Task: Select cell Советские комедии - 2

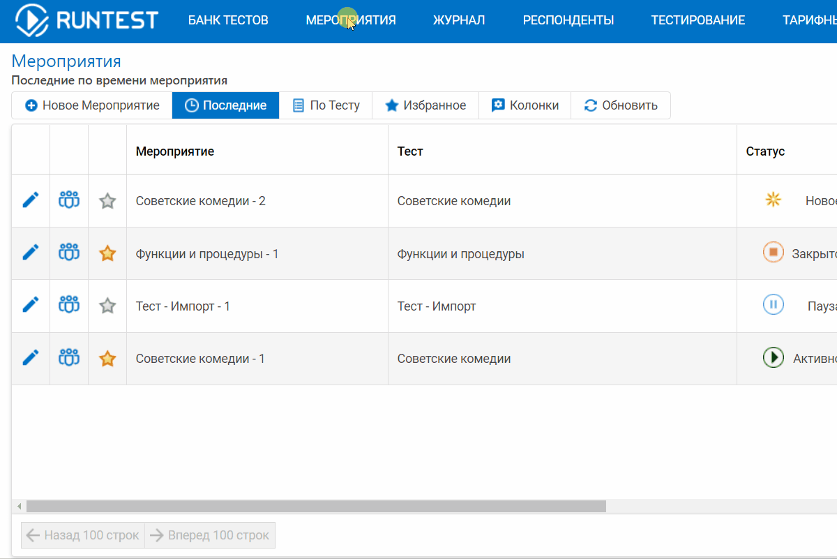Action: (x=257, y=201)
